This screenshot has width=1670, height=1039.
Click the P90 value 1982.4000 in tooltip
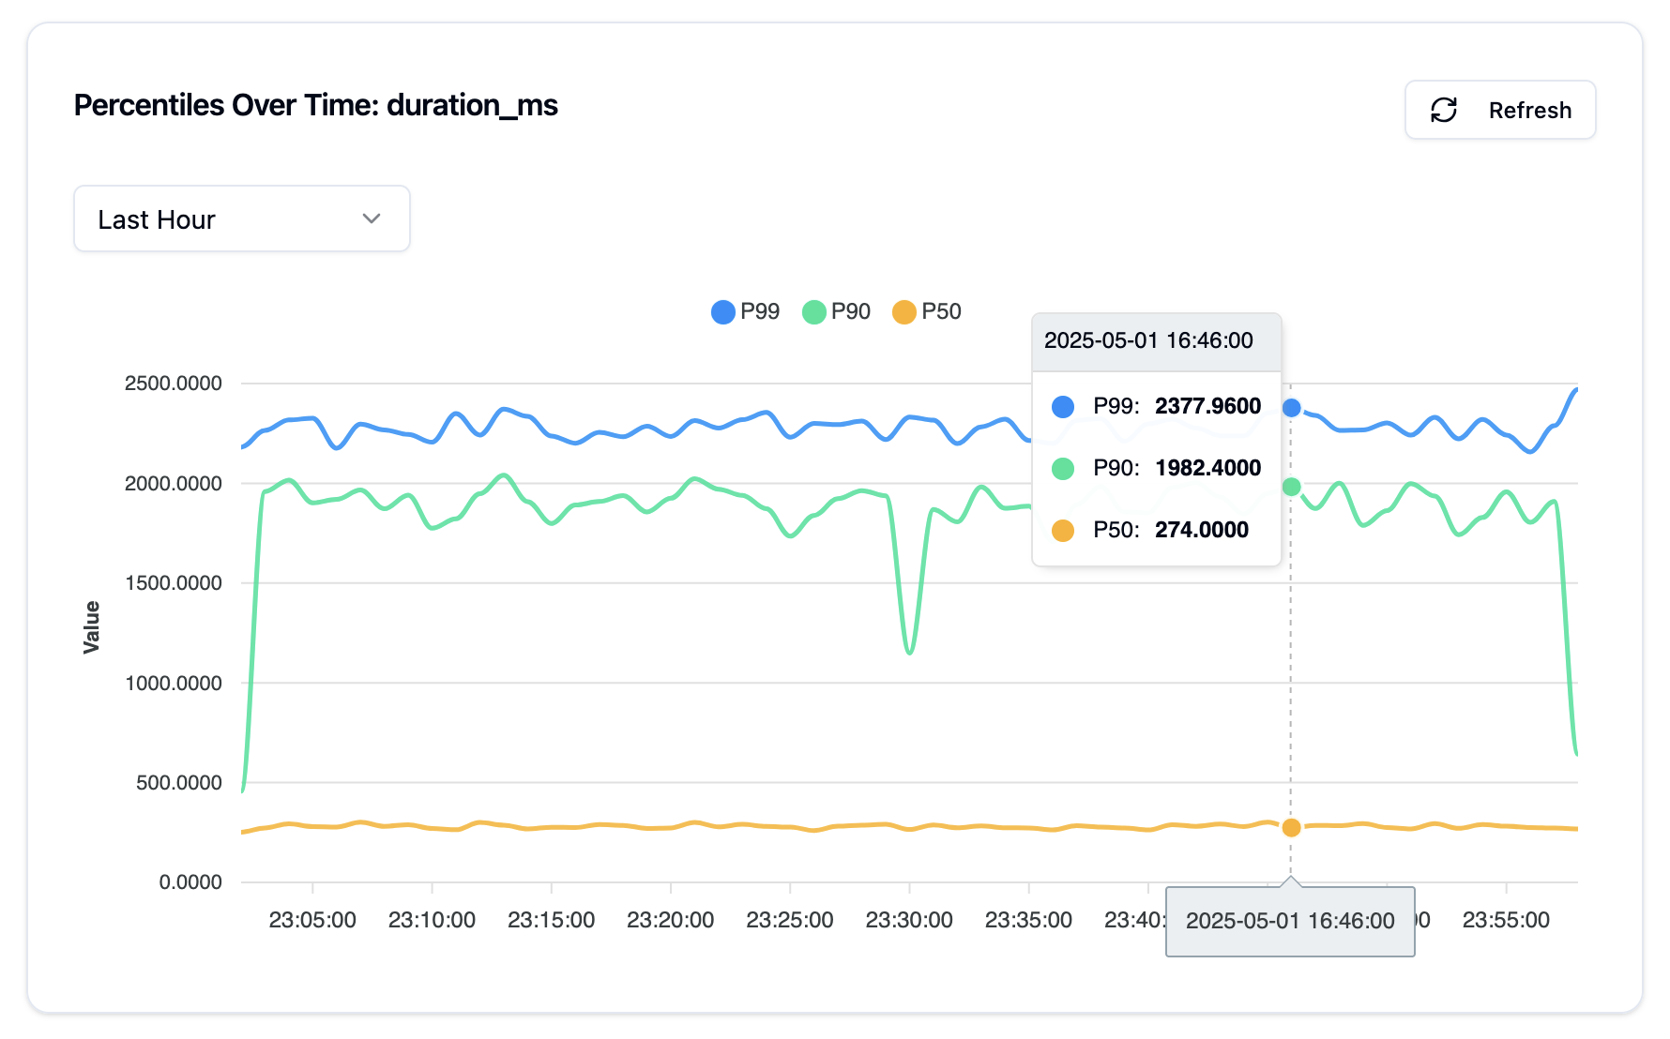coord(1207,468)
